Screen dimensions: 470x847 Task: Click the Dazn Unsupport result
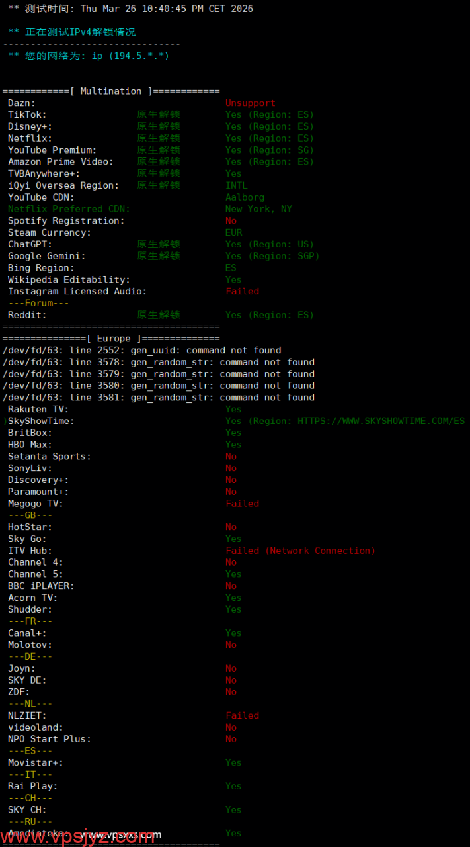click(250, 103)
